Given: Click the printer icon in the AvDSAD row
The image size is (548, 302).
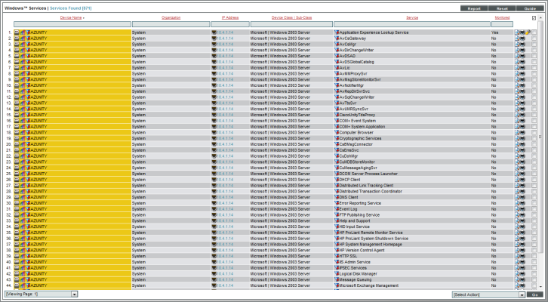Looking at the screenshot, I should [522, 56].
